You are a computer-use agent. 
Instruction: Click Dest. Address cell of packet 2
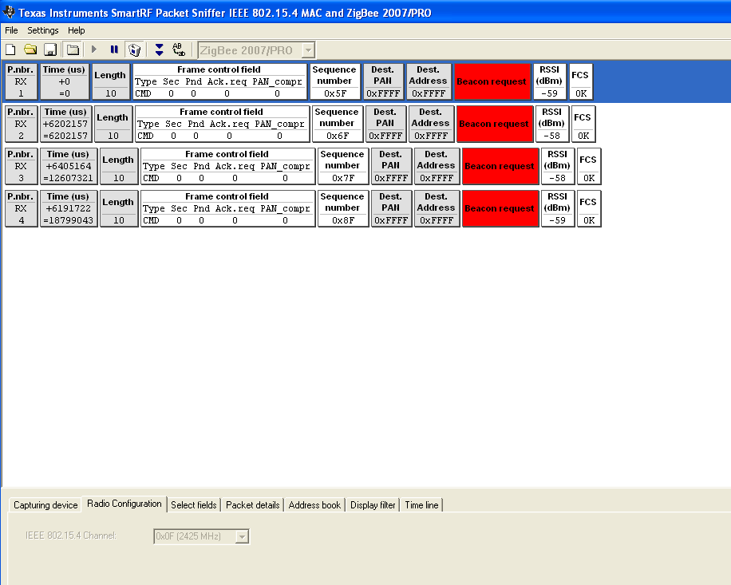click(x=431, y=124)
